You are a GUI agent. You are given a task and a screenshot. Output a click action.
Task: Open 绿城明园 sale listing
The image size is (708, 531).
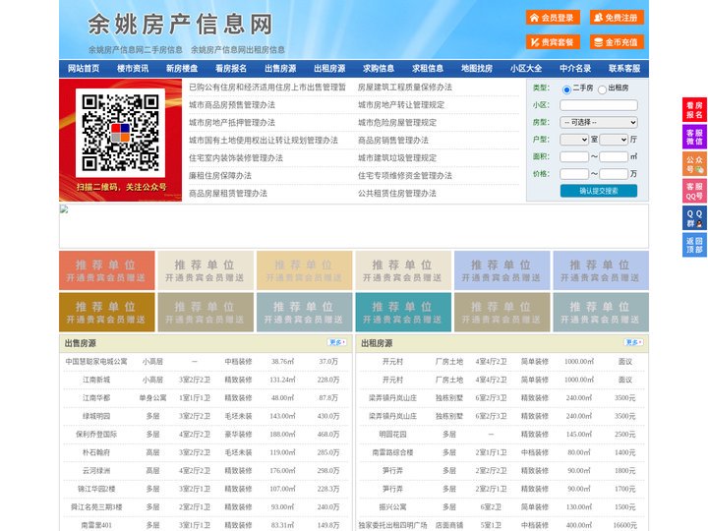point(96,416)
